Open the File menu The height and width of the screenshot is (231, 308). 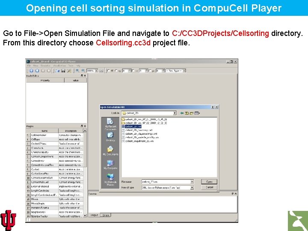[x=29, y=65]
